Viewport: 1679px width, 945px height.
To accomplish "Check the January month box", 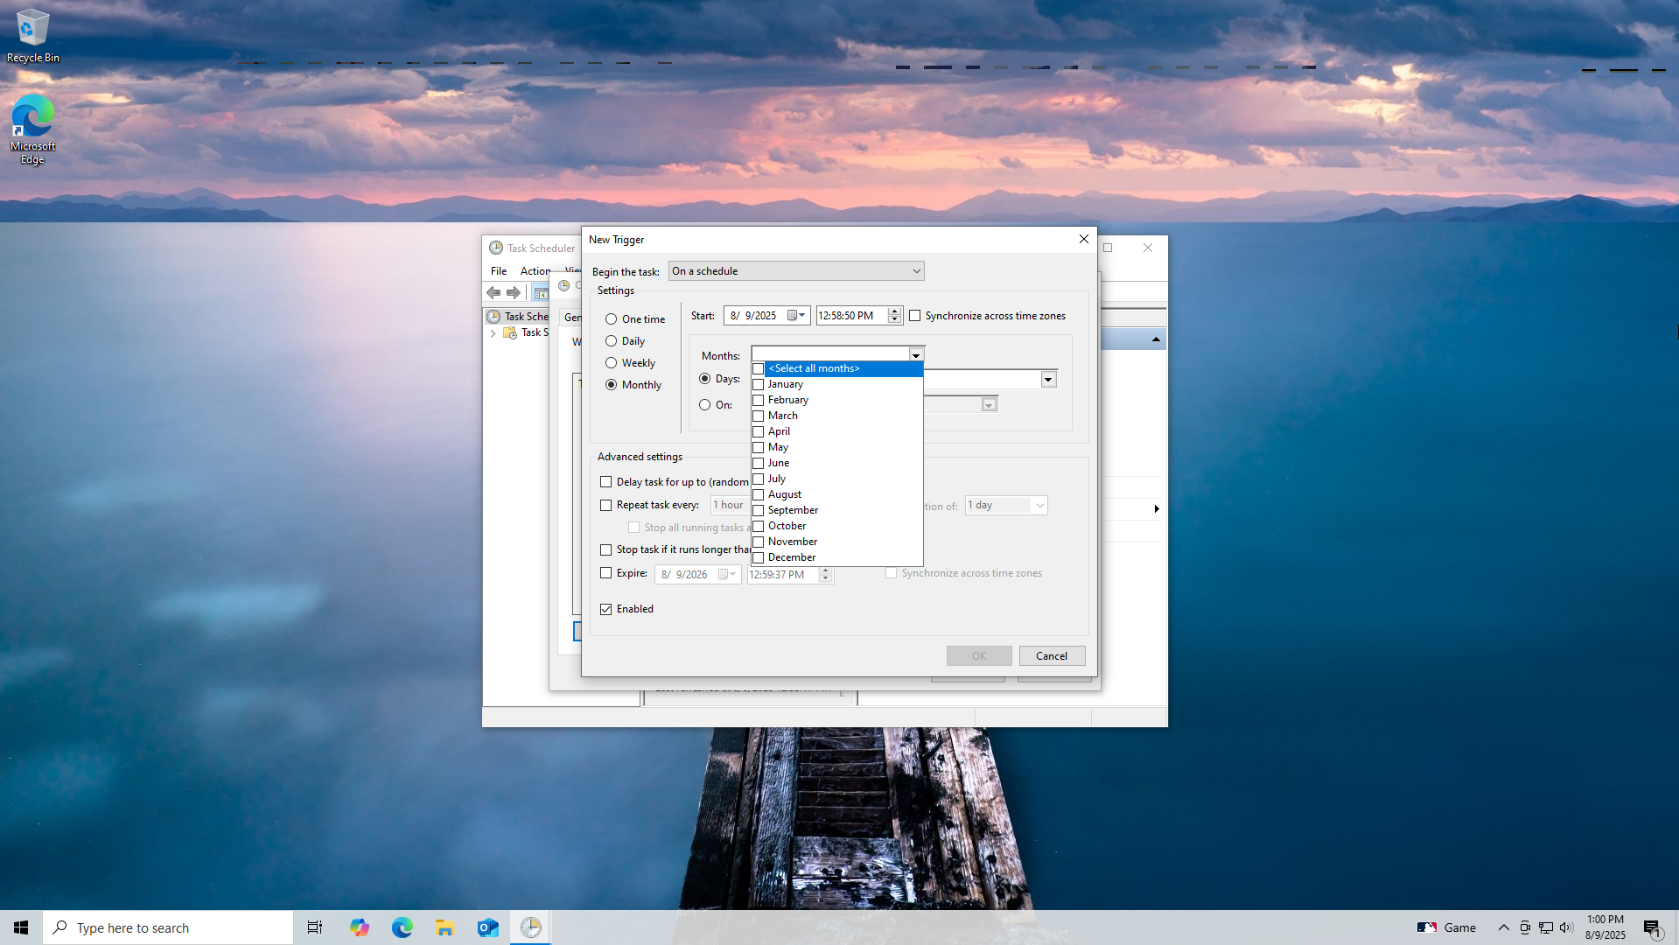I will pos(759,384).
